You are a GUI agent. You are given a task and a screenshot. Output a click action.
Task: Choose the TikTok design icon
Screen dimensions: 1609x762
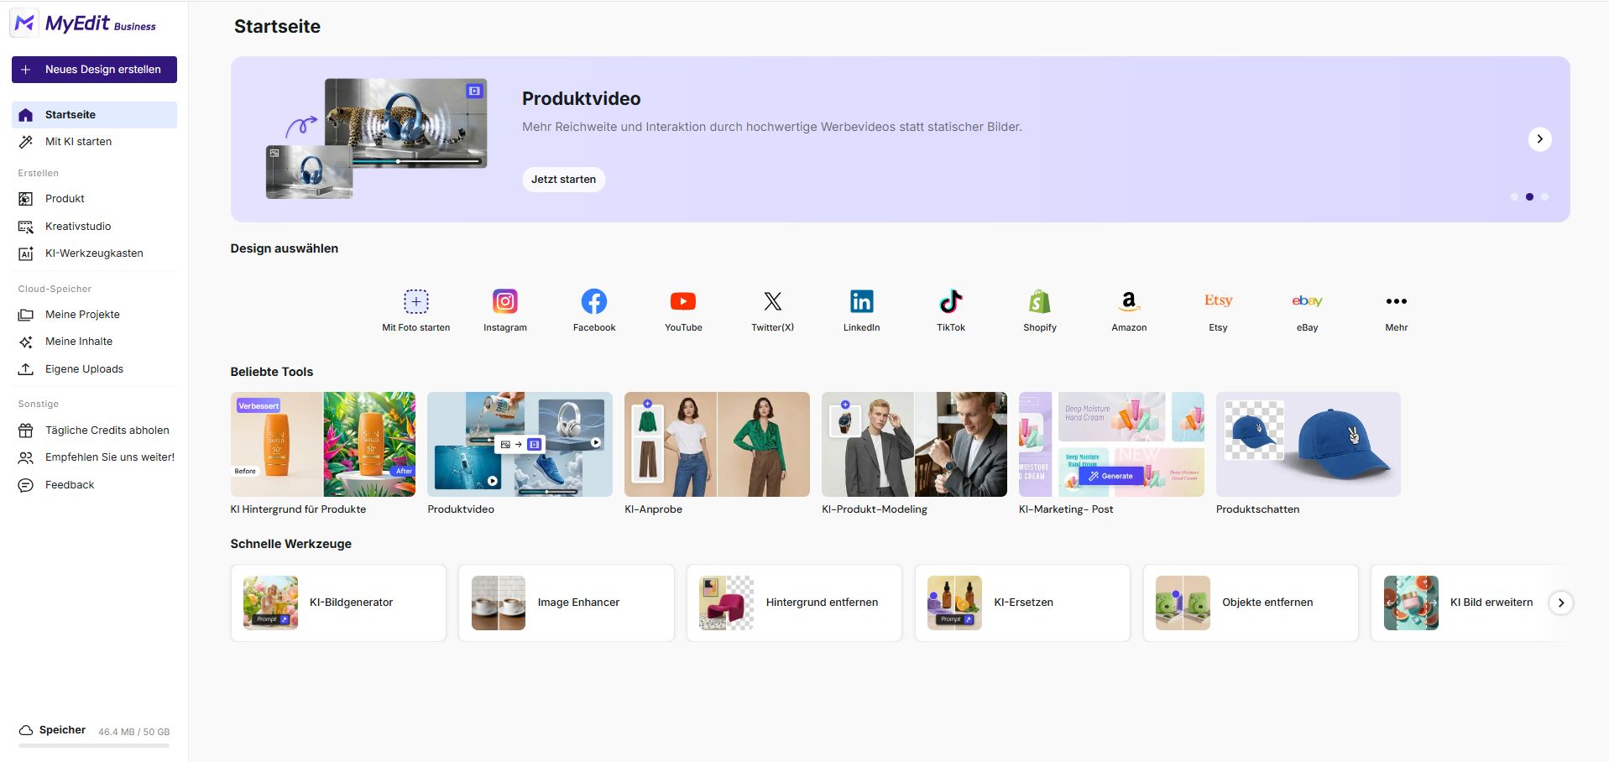(x=951, y=301)
